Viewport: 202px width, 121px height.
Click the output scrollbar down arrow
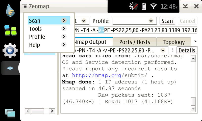coord(193,109)
